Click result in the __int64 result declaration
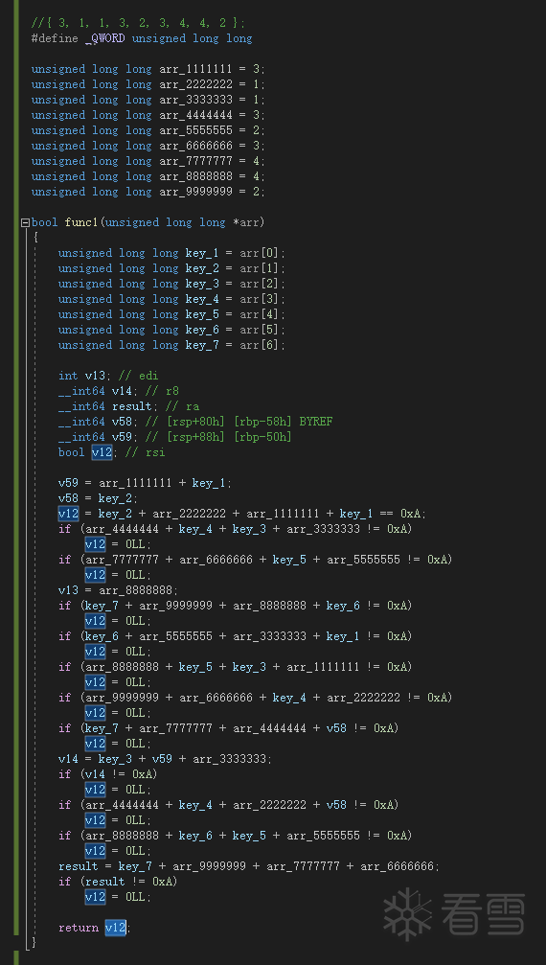546x965 pixels. [x=132, y=406]
